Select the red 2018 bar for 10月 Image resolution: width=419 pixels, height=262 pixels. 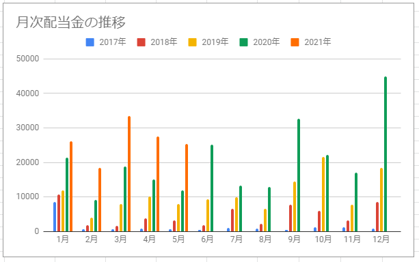coord(319,221)
